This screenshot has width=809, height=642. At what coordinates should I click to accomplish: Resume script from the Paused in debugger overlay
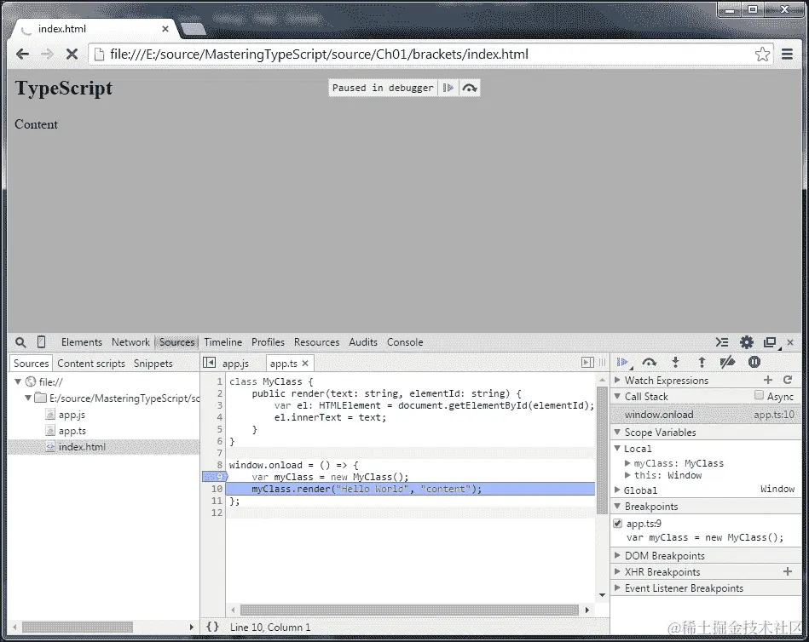tap(448, 88)
